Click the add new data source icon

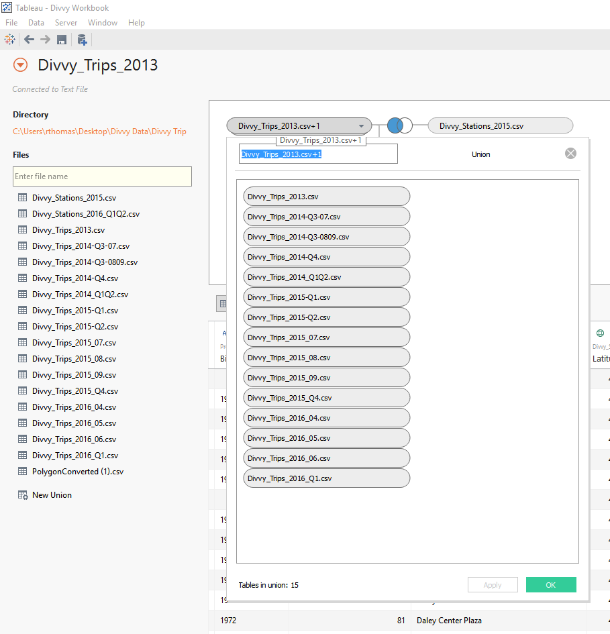(x=82, y=40)
